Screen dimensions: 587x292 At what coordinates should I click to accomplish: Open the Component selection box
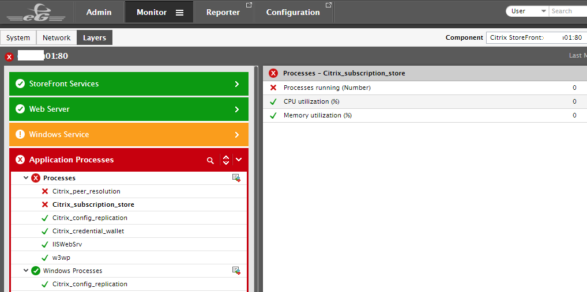pyautogui.click(x=536, y=38)
